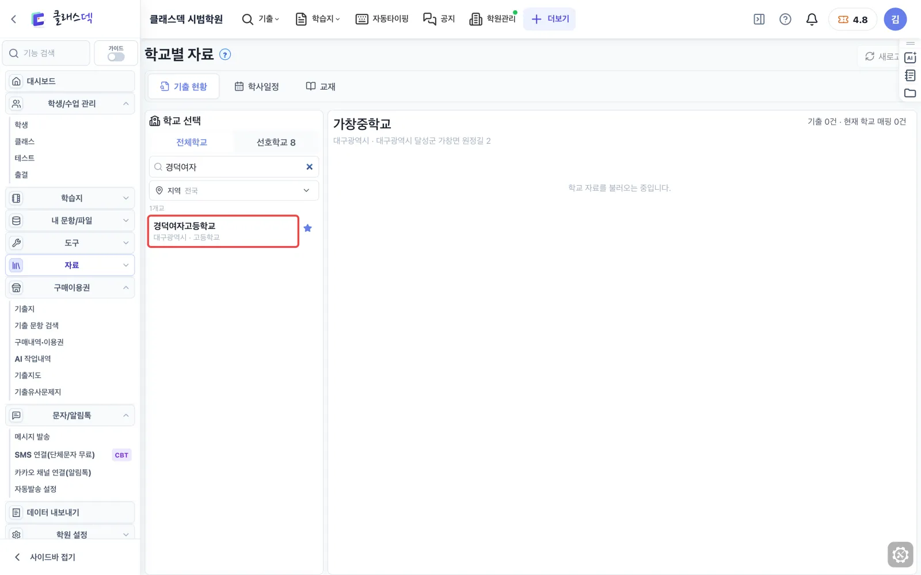Open the AI panel icon on right edge
The width and height of the screenshot is (921, 575).
pos(910,57)
